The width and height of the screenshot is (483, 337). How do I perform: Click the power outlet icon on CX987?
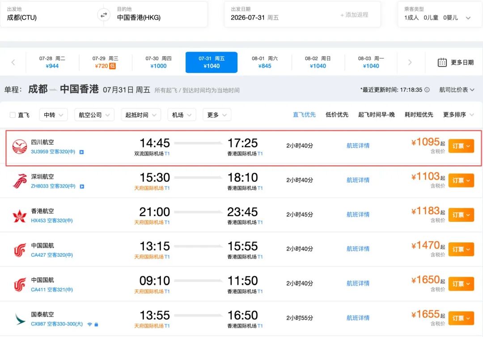tap(96, 324)
